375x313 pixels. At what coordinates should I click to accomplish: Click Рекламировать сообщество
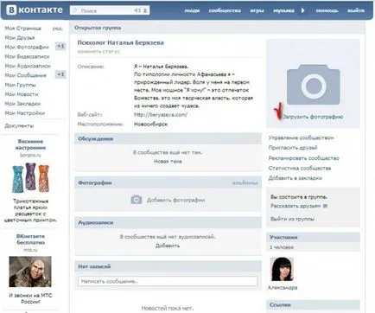tap(304, 158)
